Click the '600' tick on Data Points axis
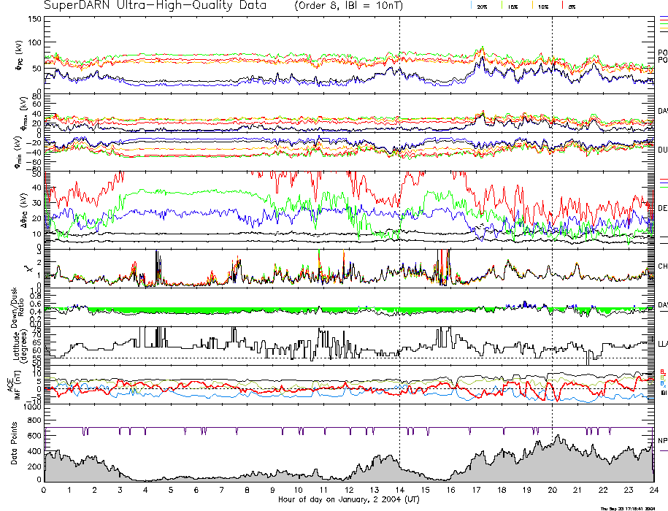The image size is (668, 511). click(34, 436)
